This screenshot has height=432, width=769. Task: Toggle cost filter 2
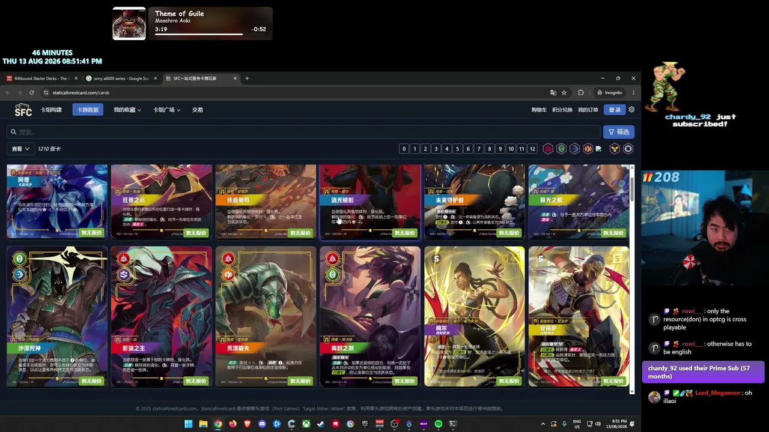(x=425, y=149)
